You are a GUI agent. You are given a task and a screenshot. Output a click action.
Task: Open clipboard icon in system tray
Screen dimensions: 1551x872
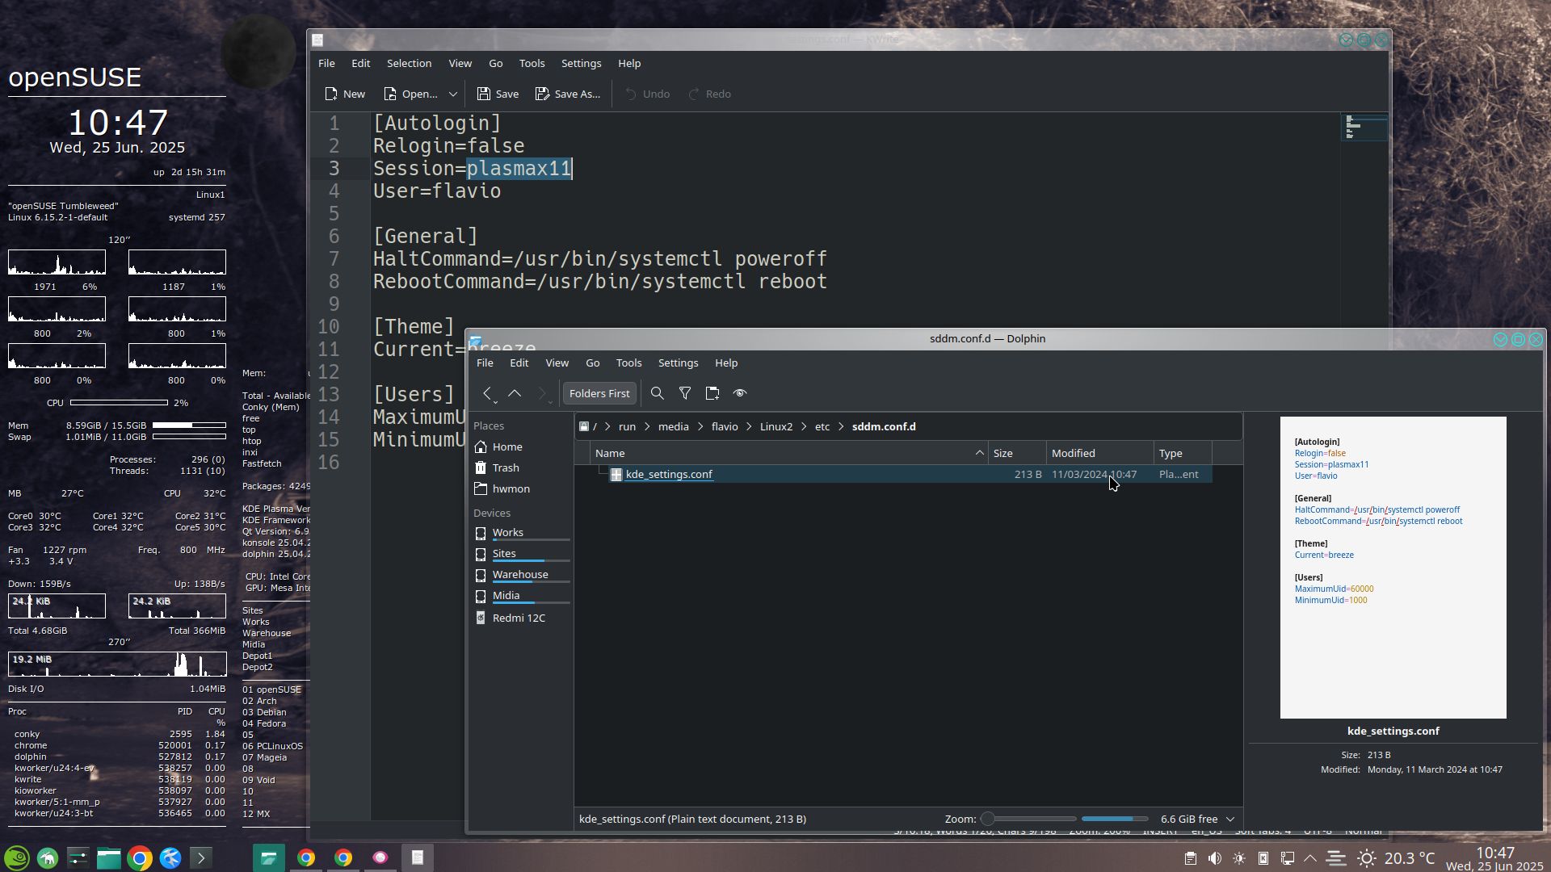click(1191, 858)
